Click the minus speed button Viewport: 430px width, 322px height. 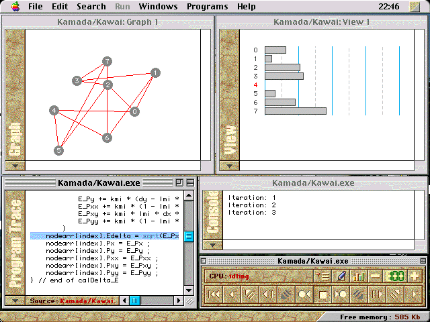tap(376, 276)
